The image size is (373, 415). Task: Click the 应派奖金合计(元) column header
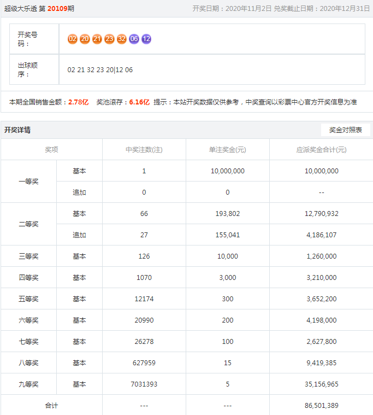(322, 150)
